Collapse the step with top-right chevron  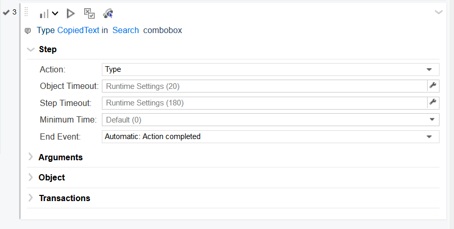tap(439, 12)
